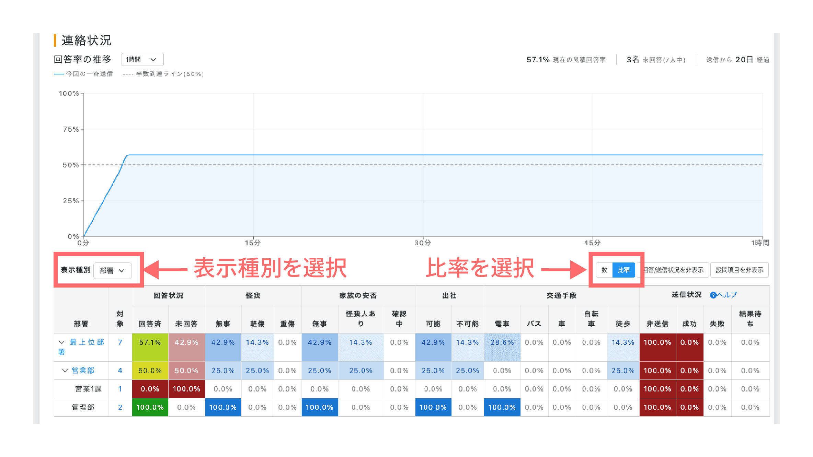Viewport: 813px width, 457px height.
Task: Click 営業部 50.0% 回答済 cell
Action: 150,371
